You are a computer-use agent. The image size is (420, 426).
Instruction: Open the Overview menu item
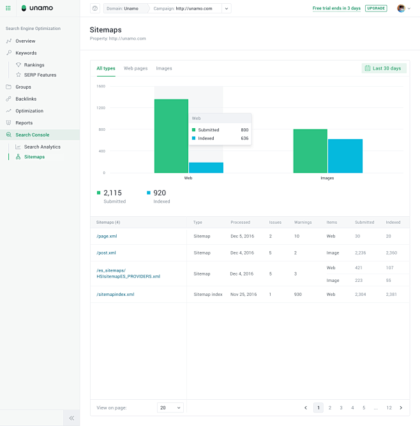click(26, 41)
